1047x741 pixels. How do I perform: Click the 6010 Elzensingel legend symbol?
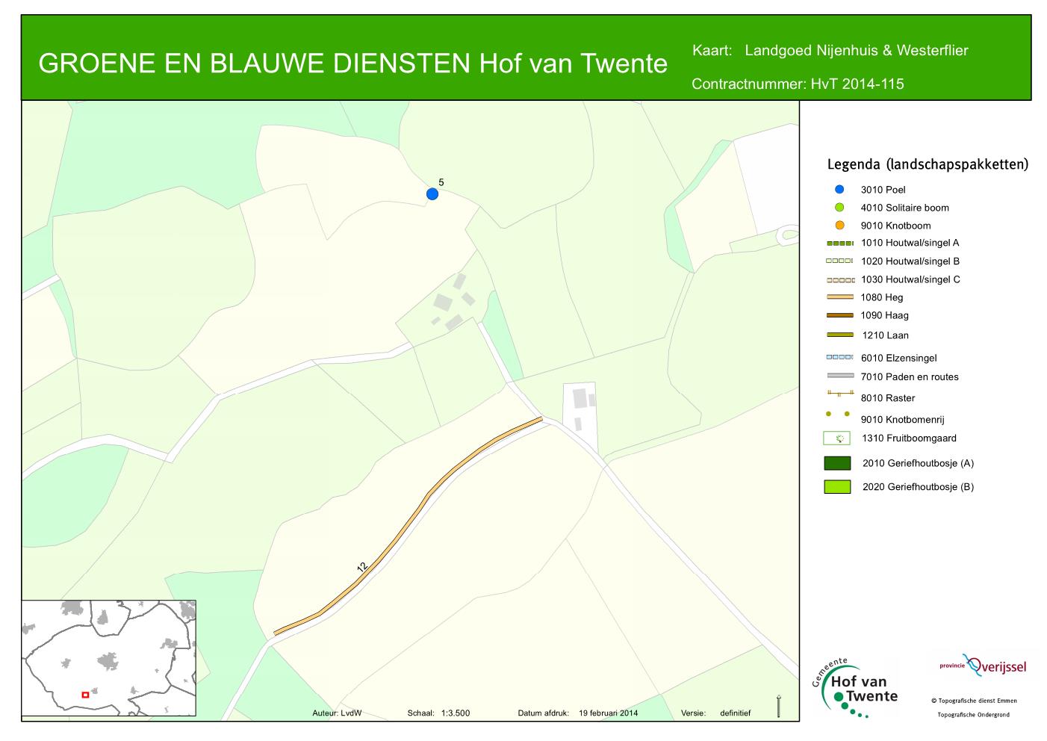click(x=839, y=358)
